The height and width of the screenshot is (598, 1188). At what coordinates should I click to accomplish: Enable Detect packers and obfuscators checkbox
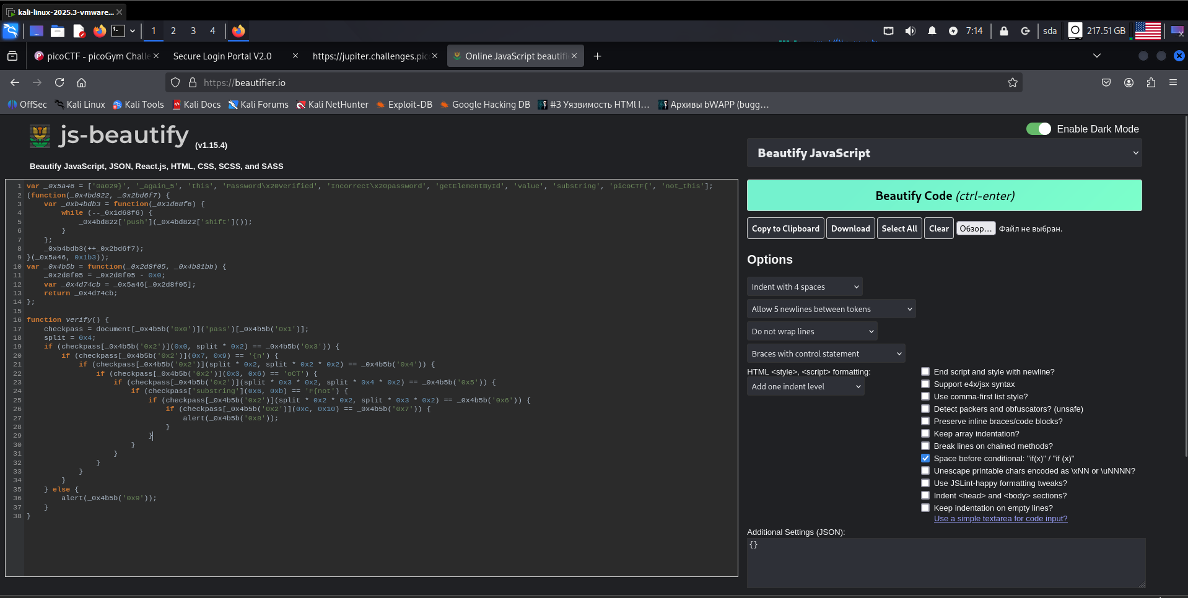pyautogui.click(x=925, y=409)
